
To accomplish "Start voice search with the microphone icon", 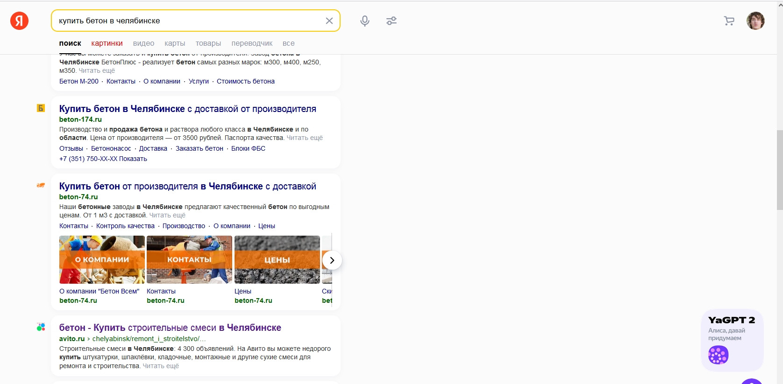I will 365,21.
